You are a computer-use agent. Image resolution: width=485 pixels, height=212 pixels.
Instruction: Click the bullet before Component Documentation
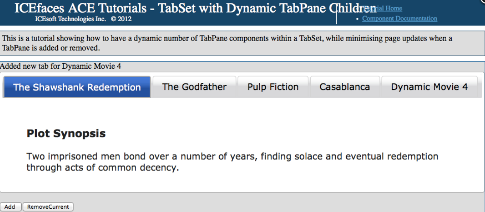pyautogui.click(x=358, y=19)
